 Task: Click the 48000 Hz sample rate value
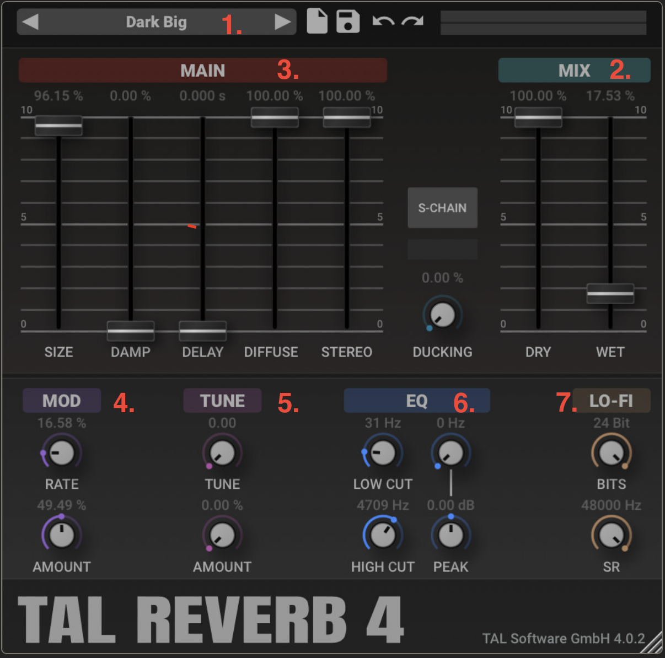coord(612,505)
